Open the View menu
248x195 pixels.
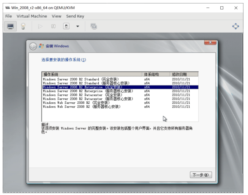click(x=57, y=16)
